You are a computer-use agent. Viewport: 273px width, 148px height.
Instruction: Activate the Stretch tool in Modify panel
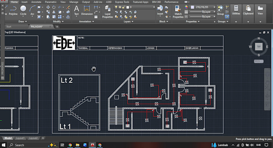48,17
